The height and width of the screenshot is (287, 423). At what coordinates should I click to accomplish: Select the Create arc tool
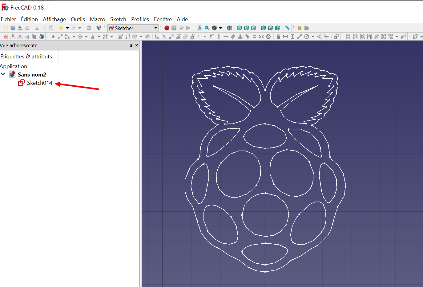67,37
